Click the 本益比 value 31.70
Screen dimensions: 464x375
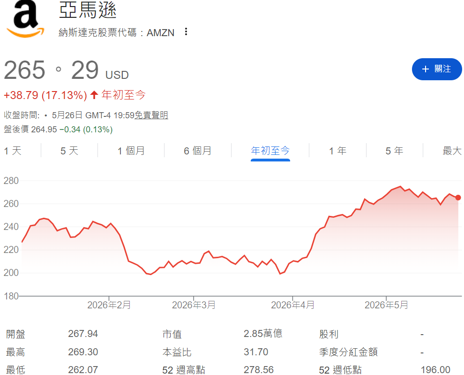(x=256, y=352)
